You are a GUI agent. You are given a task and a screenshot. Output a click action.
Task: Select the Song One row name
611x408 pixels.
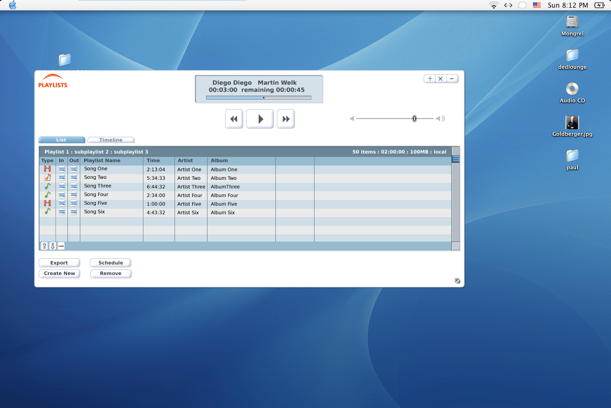pyautogui.click(x=96, y=169)
